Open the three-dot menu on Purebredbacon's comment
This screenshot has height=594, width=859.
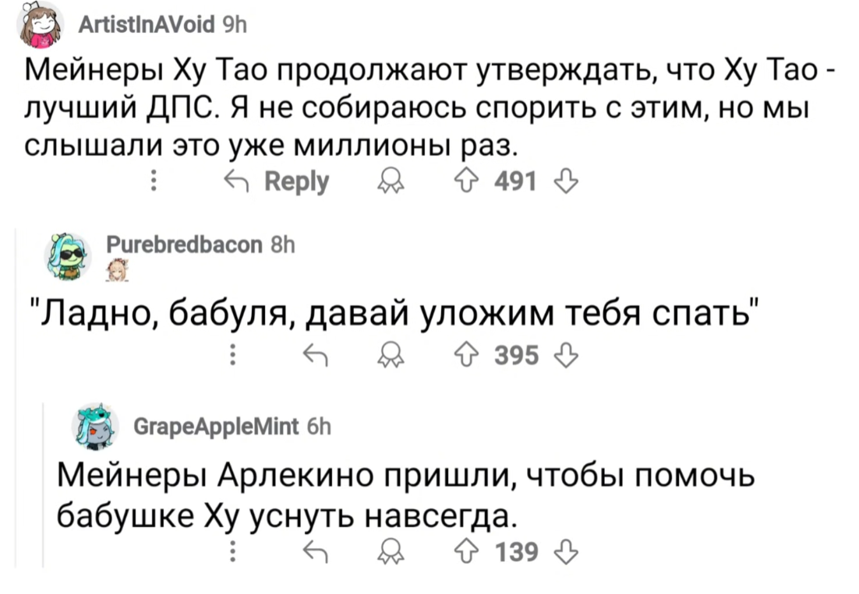[x=232, y=357]
